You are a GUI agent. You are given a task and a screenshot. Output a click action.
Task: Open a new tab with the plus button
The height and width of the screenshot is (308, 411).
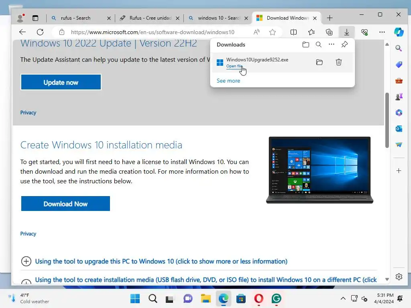click(330, 18)
